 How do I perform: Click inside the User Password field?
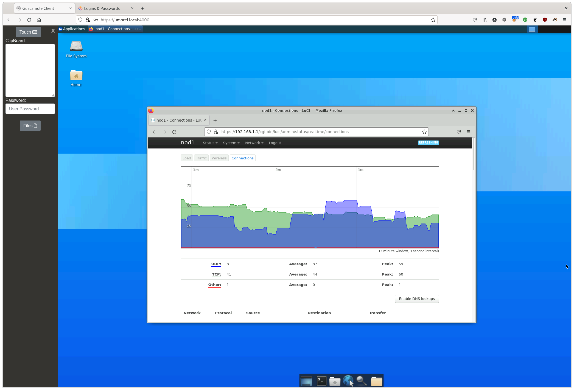[x=30, y=109]
